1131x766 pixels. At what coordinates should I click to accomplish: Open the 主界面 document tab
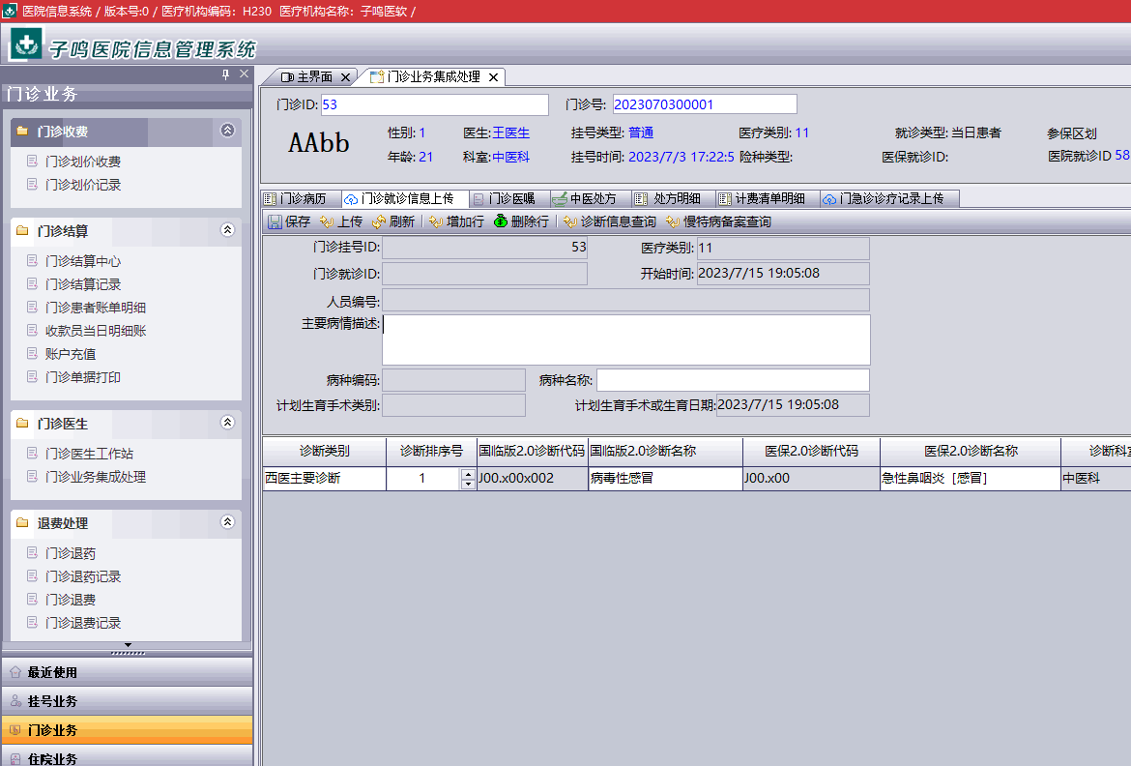(307, 76)
